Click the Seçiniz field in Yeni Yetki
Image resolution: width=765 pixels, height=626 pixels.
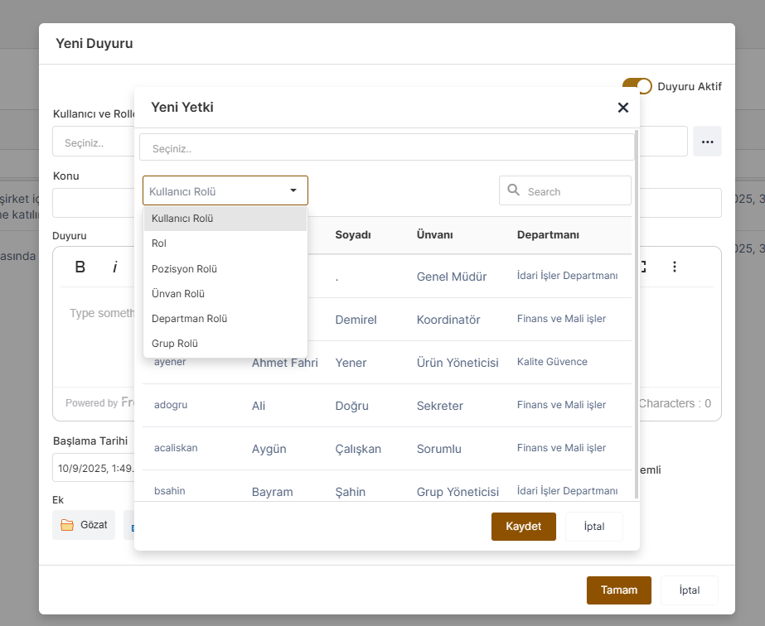[386, 149]
